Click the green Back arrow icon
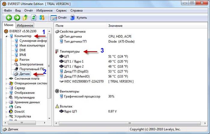This screenshot has width=210, height=134. [x=9, y=18]
